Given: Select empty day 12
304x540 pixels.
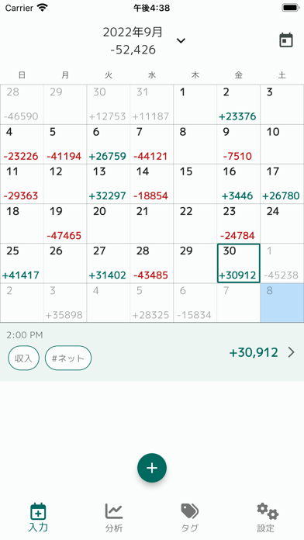Looking at the screenshot, I should (65, 184).
